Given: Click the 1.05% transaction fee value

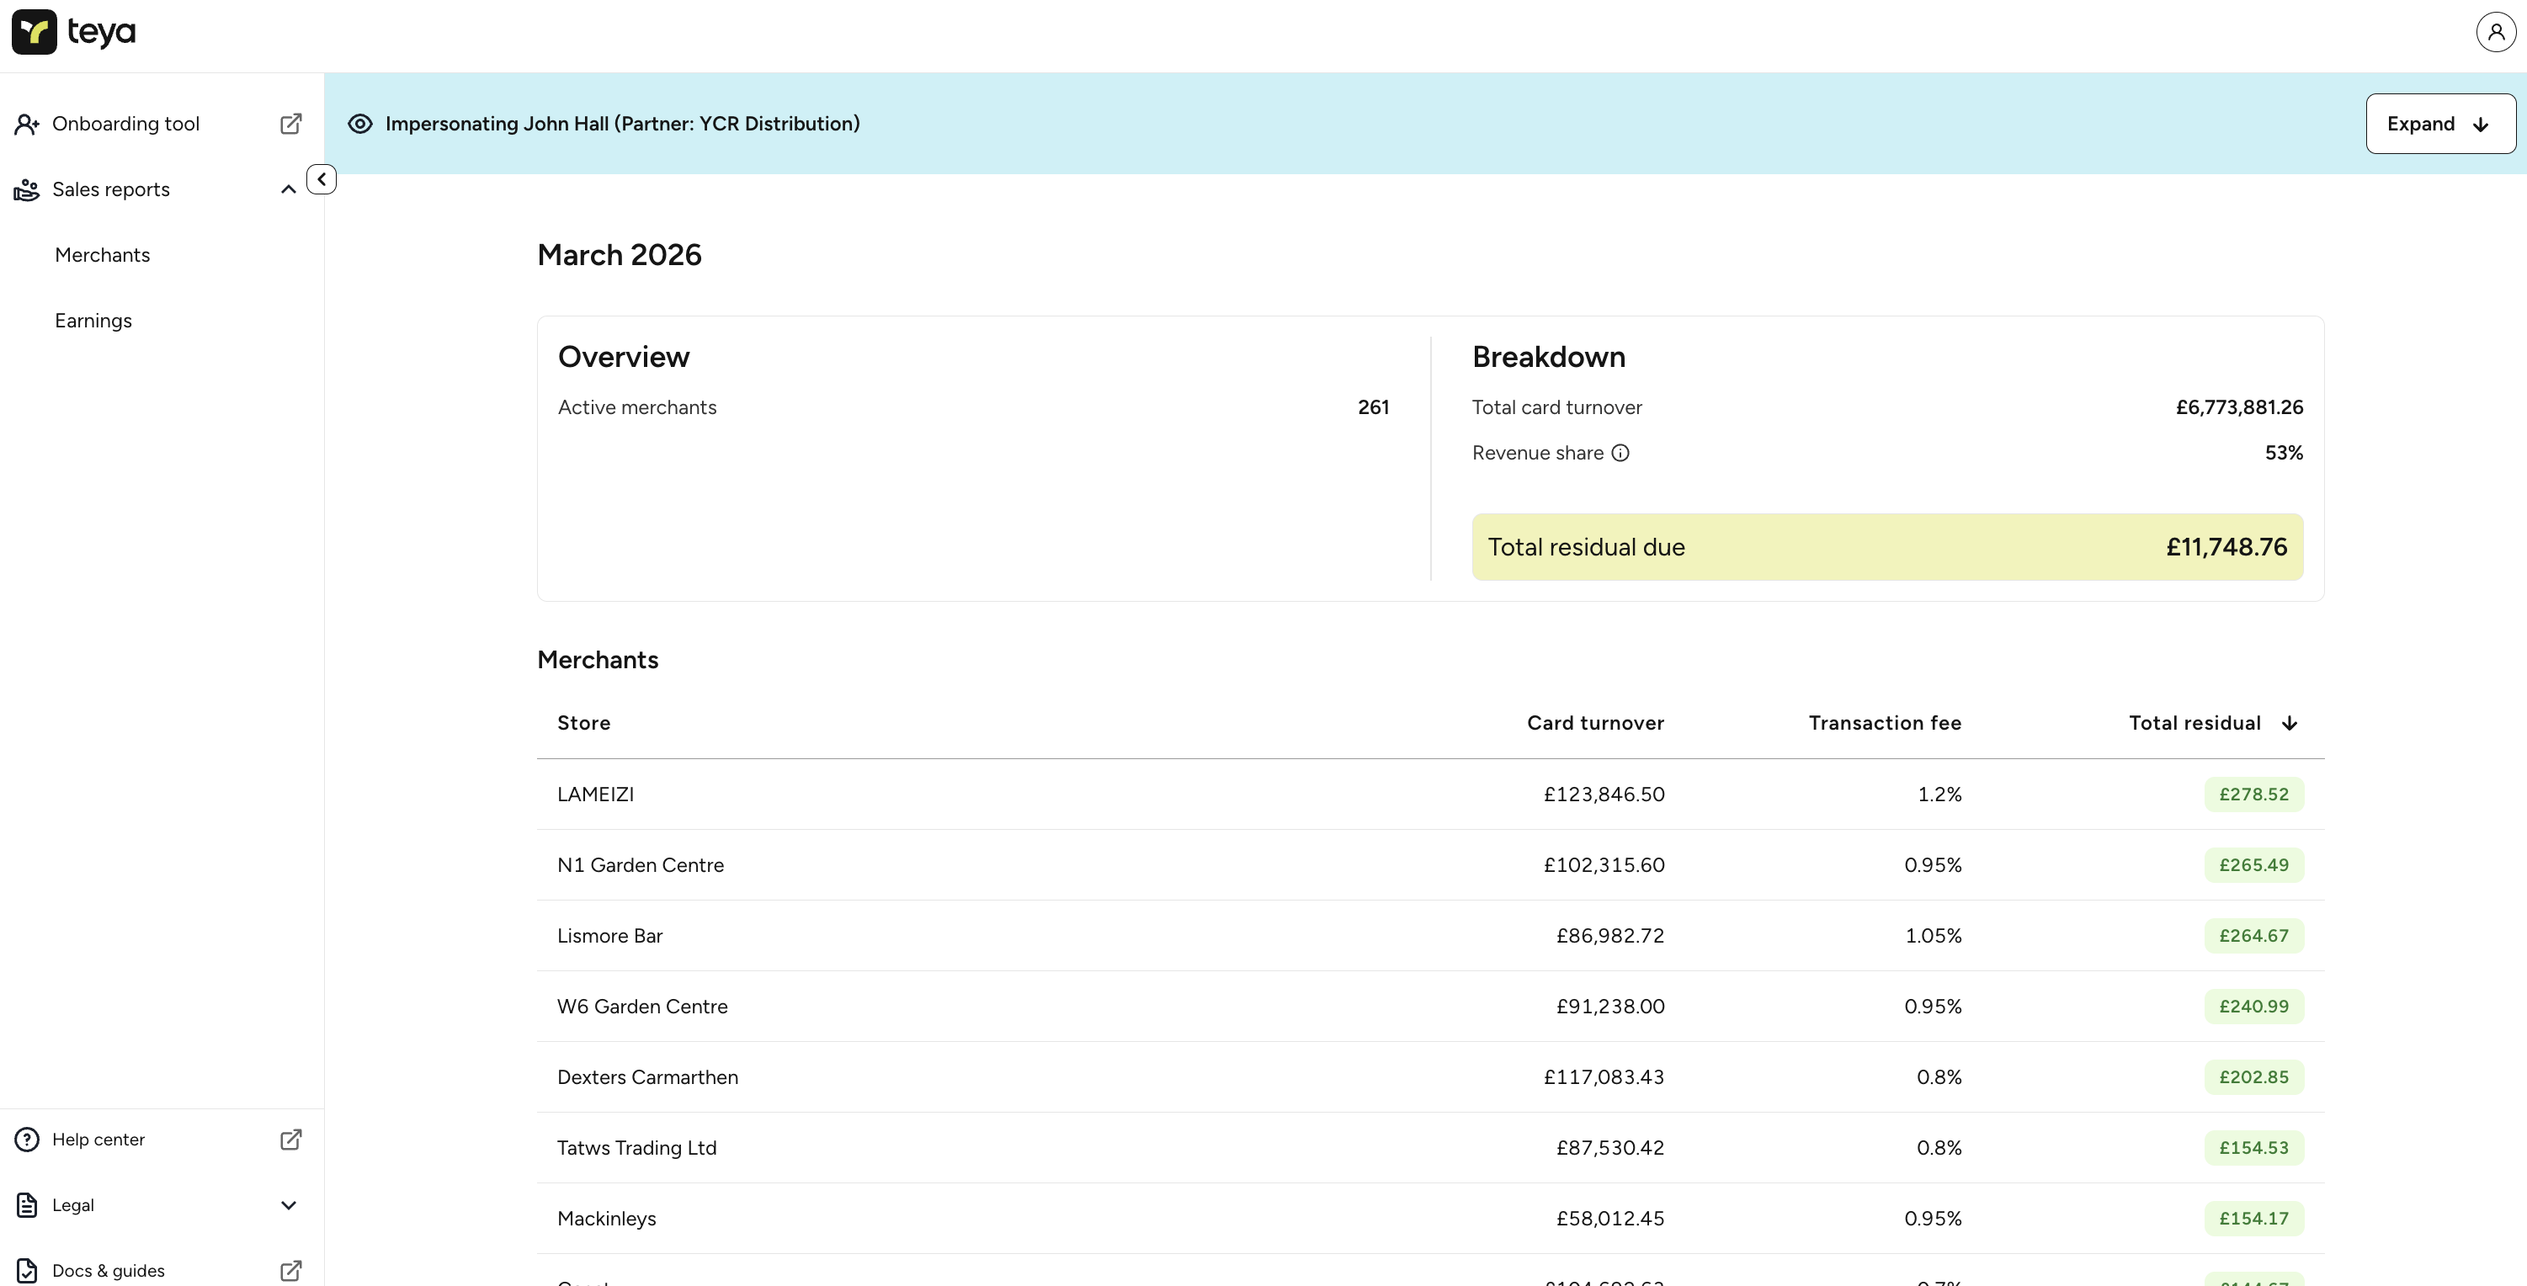Looking at the screenshot, I should [1933, 936].
